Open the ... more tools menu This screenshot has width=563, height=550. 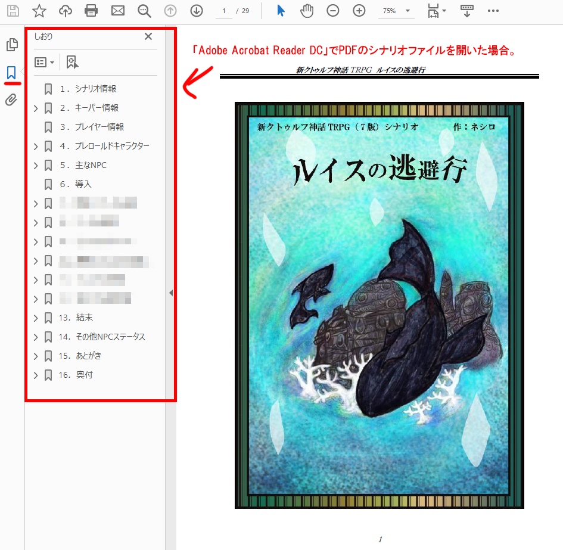click(493, 10)
